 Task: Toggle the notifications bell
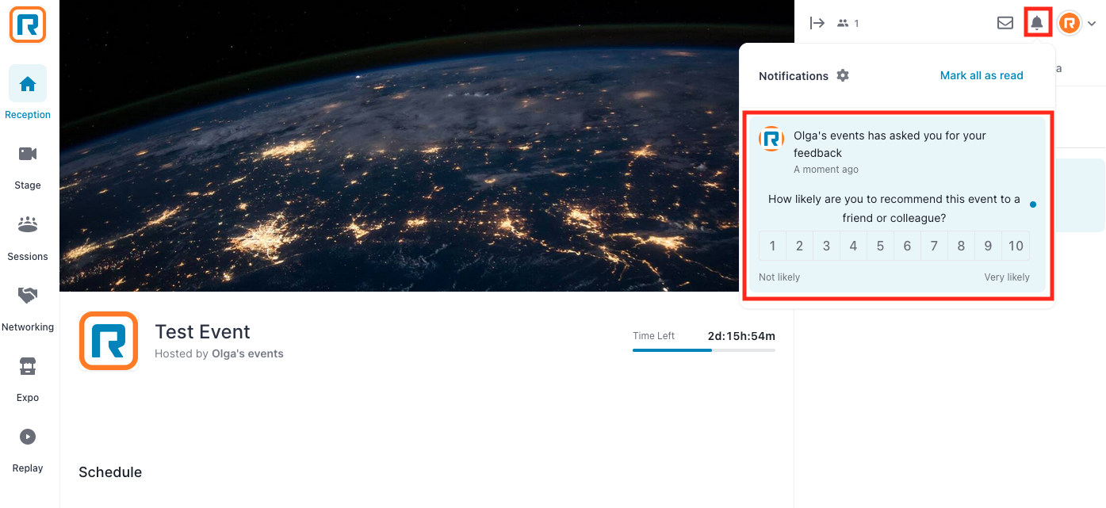tap(1037, 23)
